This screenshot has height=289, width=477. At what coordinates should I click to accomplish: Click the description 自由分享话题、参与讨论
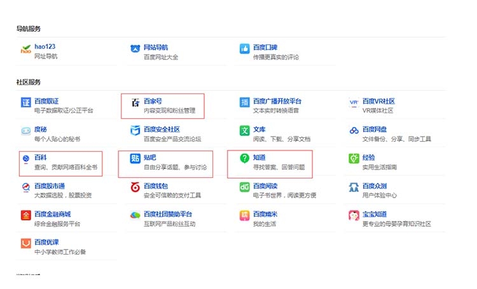[176, 167]
